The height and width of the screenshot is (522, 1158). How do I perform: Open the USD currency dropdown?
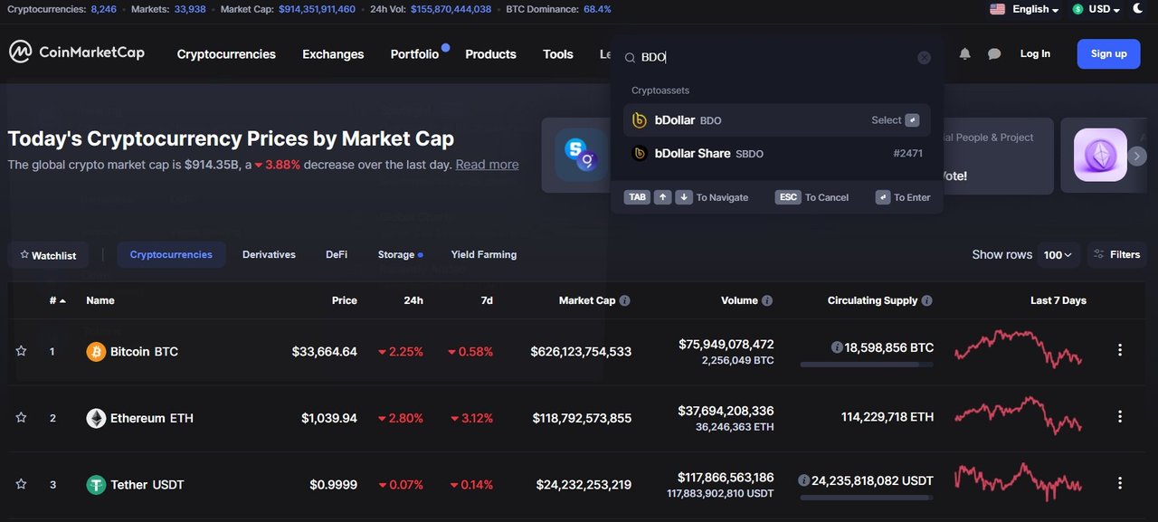click(1096, 9)
